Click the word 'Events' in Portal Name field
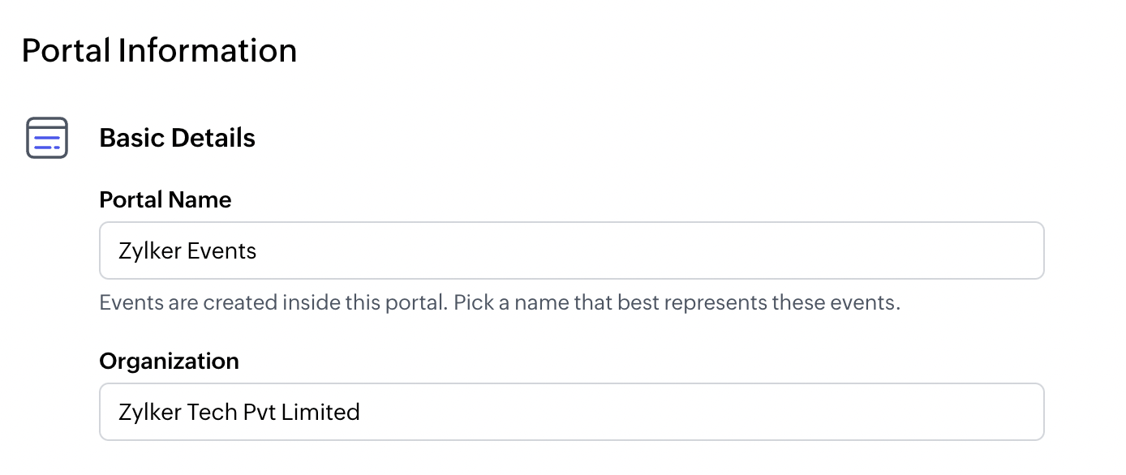The image size is (1126, 475). click(x=221, y=251)
